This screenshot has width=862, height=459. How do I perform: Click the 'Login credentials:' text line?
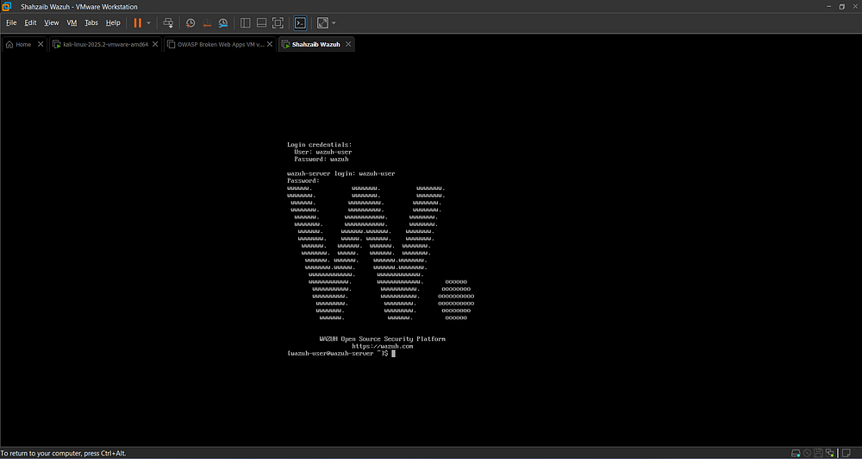[x=320, y=145]
